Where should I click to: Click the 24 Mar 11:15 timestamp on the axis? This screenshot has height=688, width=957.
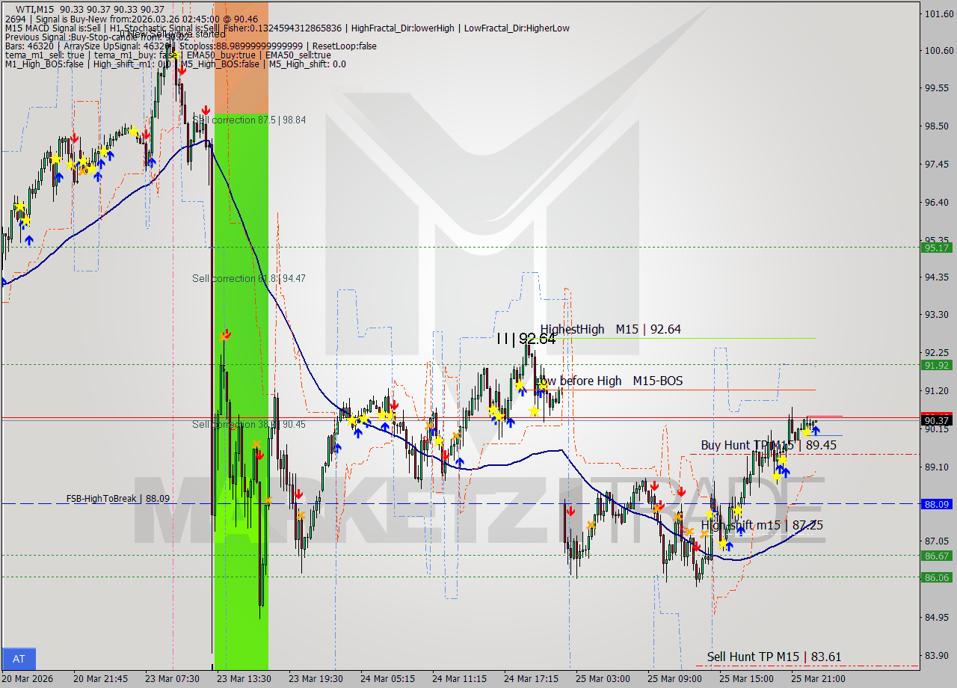pyautogui.click(x=461, y=679)
